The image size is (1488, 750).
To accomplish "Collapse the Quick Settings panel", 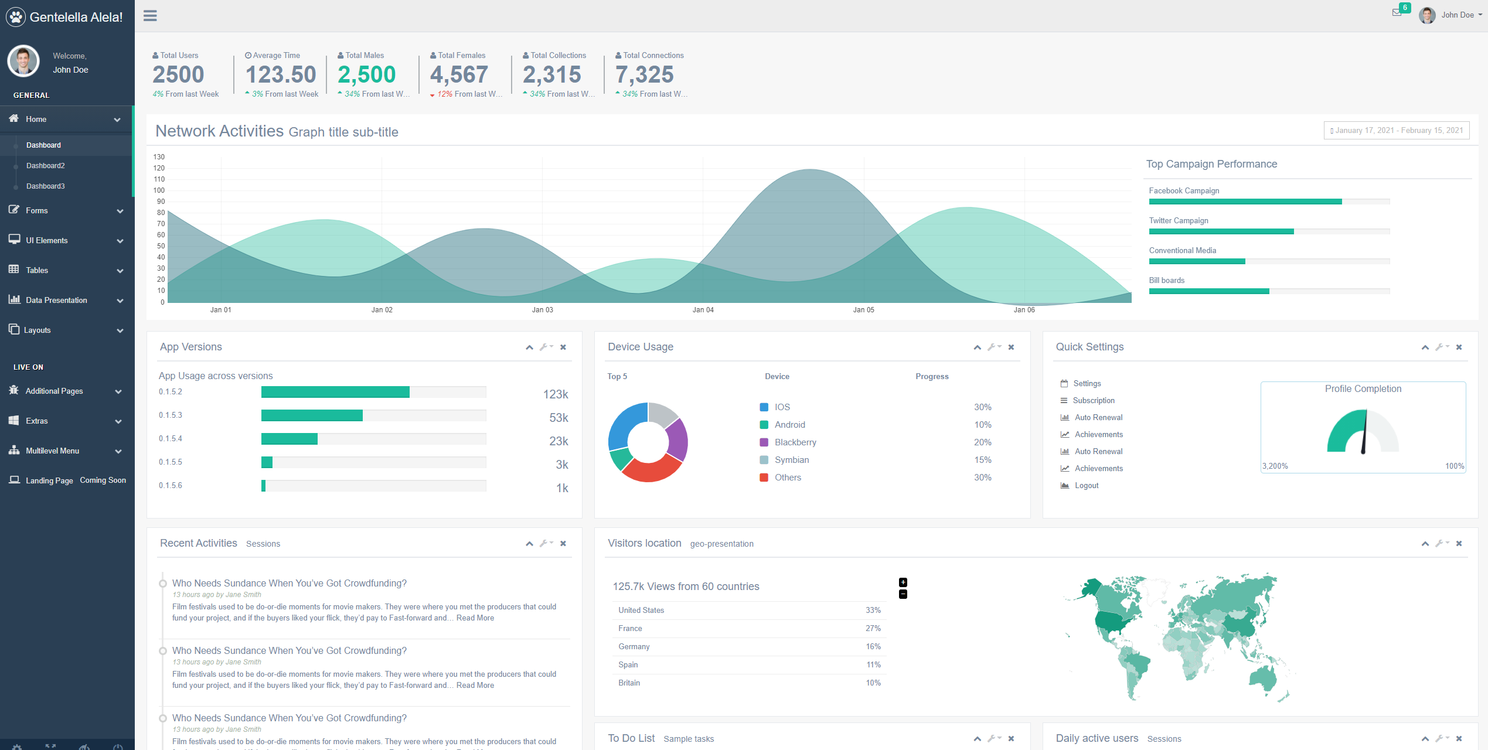I will pos(1425,347).
